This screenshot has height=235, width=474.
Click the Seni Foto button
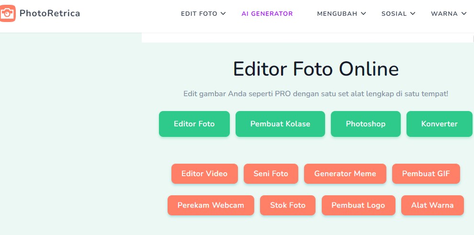click(x=271, y=174)
